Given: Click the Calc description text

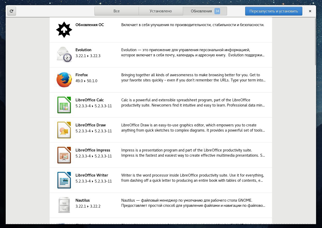Looking at the screenshot, I should coord(193,103).
